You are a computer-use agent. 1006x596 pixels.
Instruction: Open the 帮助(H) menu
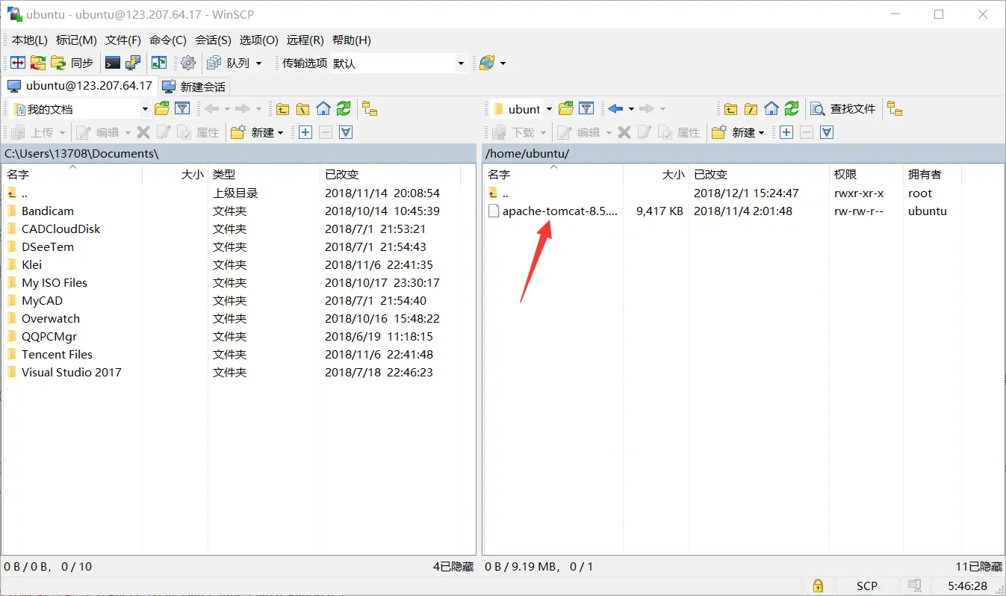click(352, 40)
